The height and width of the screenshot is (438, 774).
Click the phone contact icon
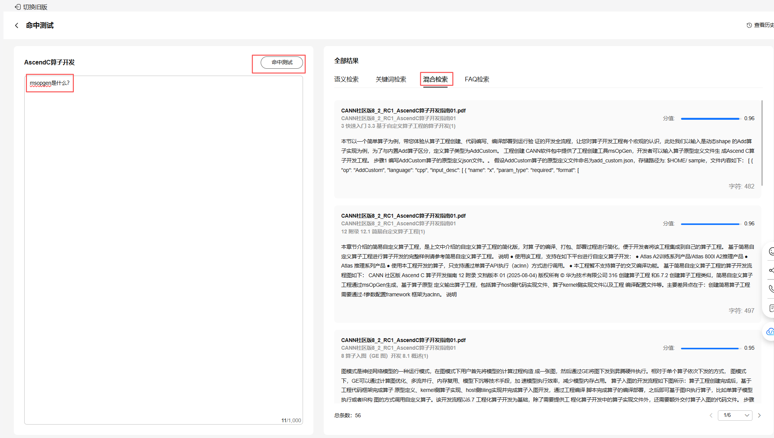(x=771, y=289)
